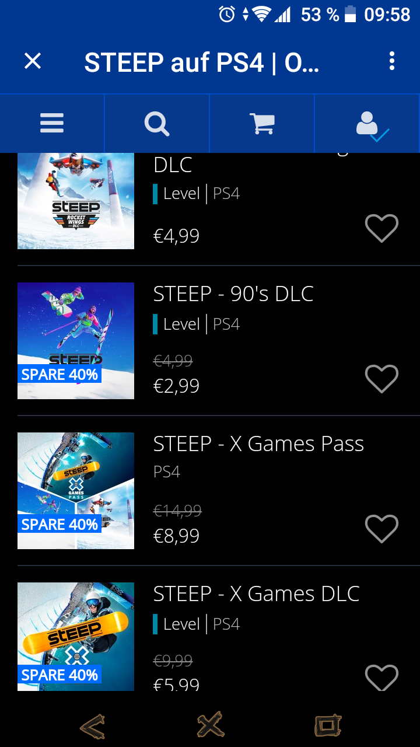Favorite the STEEP X Games DLC
Viewport: 420px width, 747px height.
[x=381, y=677]
